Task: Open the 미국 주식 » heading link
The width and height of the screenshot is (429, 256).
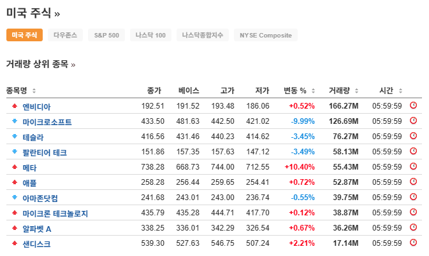Action: [33, 13]
